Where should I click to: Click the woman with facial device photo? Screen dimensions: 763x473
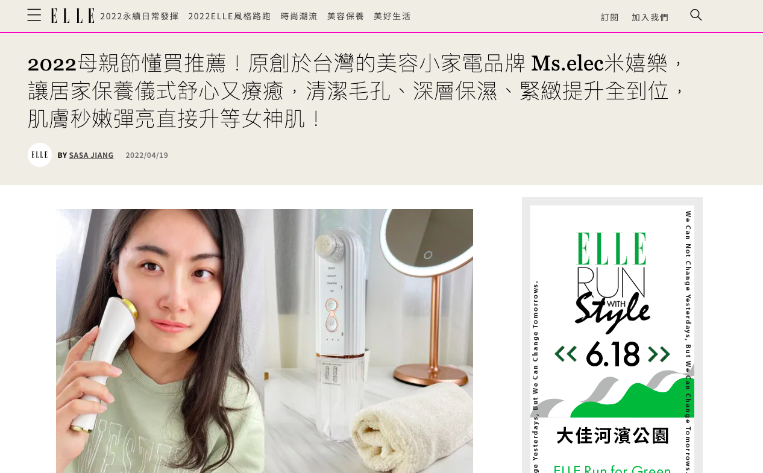(x=160, y=341)
